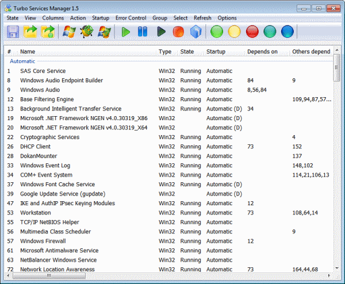Click the dark green play resume icon
Image resolution: width=345 pixels, height=284 pixels.
[161, 32]
